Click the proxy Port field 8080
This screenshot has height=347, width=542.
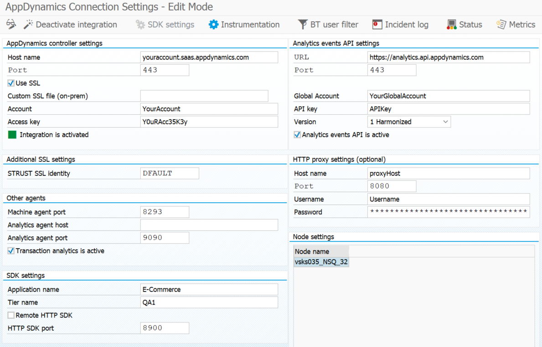click(392, 186)
